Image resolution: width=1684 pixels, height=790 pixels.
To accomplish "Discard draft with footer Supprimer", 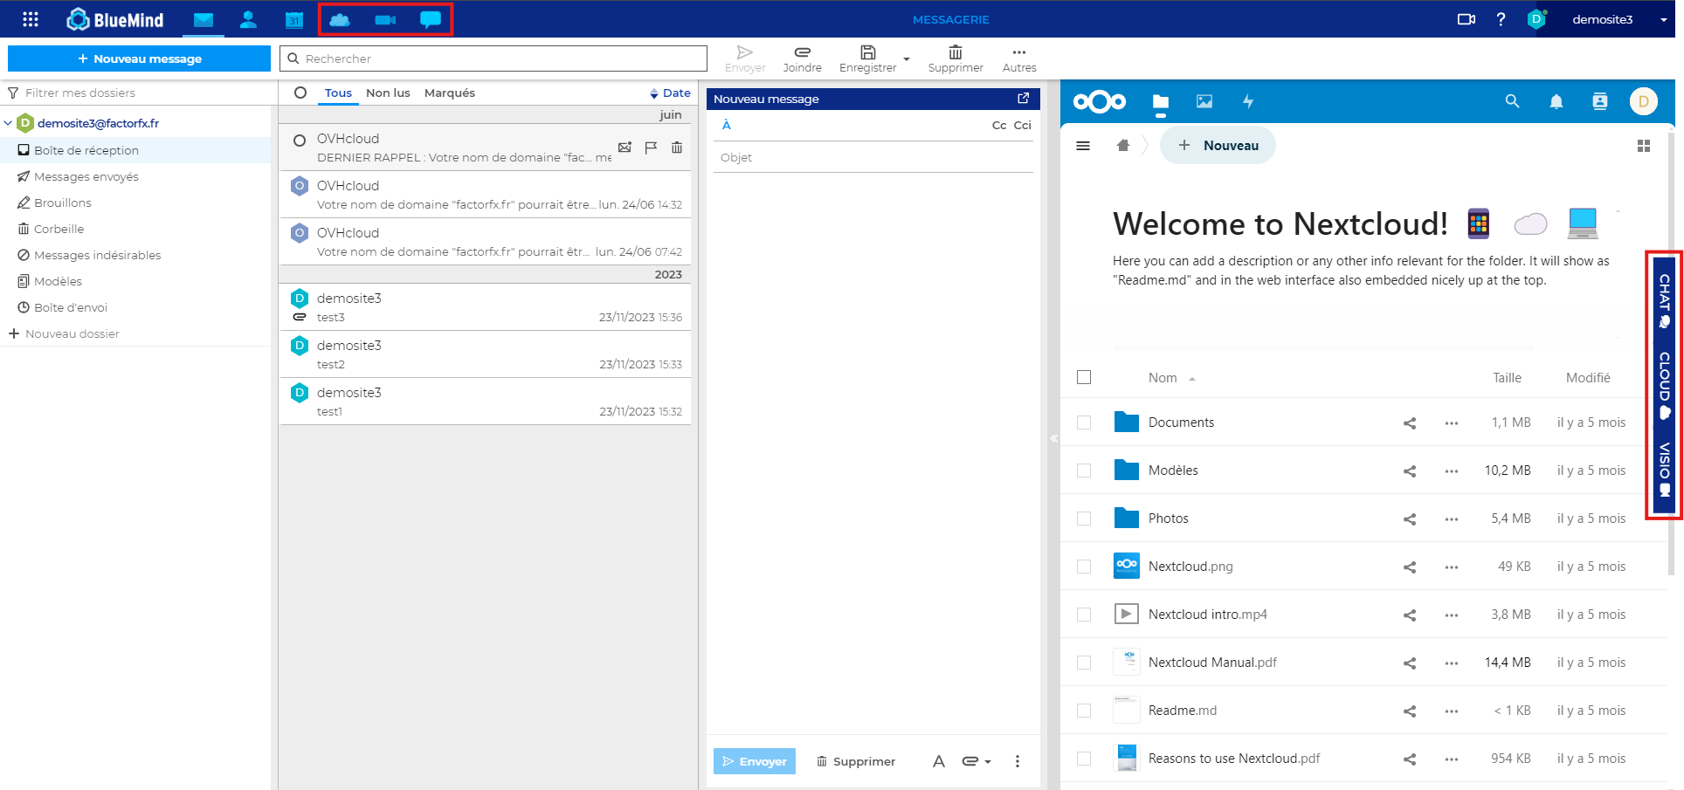I will (856, 761).
